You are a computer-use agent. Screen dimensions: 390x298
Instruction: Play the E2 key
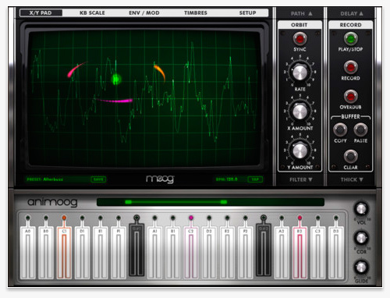227,252
